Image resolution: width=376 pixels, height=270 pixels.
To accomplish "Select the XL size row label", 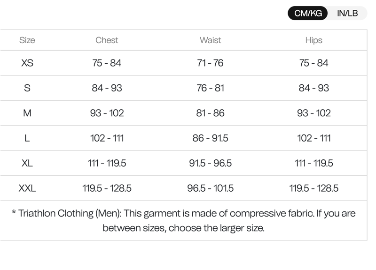I will [27, 163].
